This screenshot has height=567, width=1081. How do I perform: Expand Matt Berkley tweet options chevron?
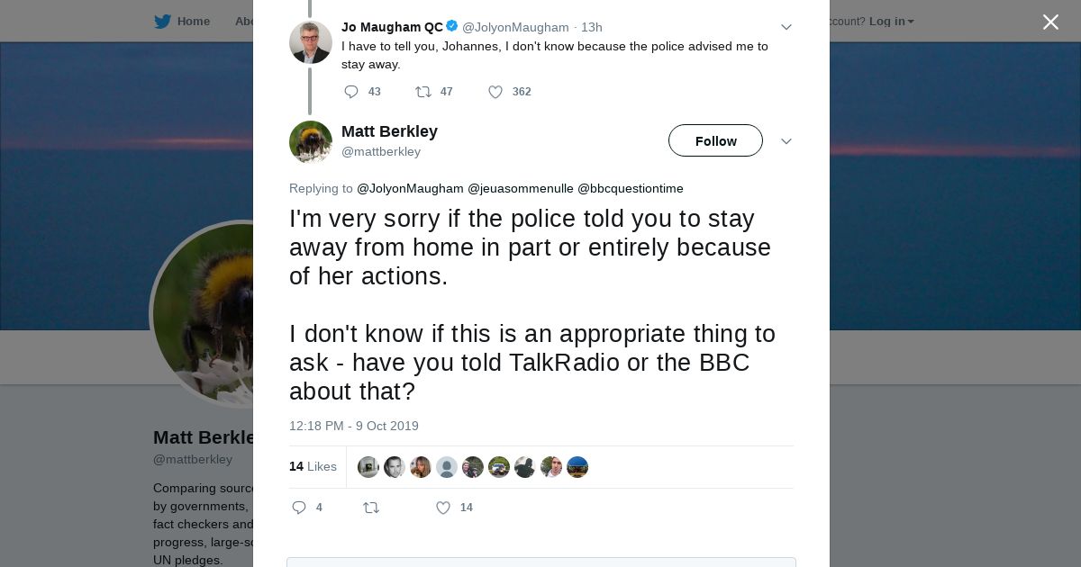(786, 141)
